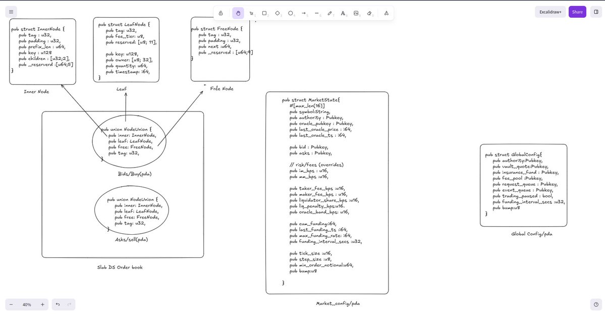The height and width of the screenshot is (314, 605).
Task: Click the purple Share button
Action: coord(577,12)
